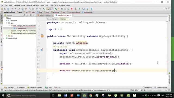Screen dimensions: 174x98
Task: Click the navigate Forward arrow icon
Action: pos(40,9)
